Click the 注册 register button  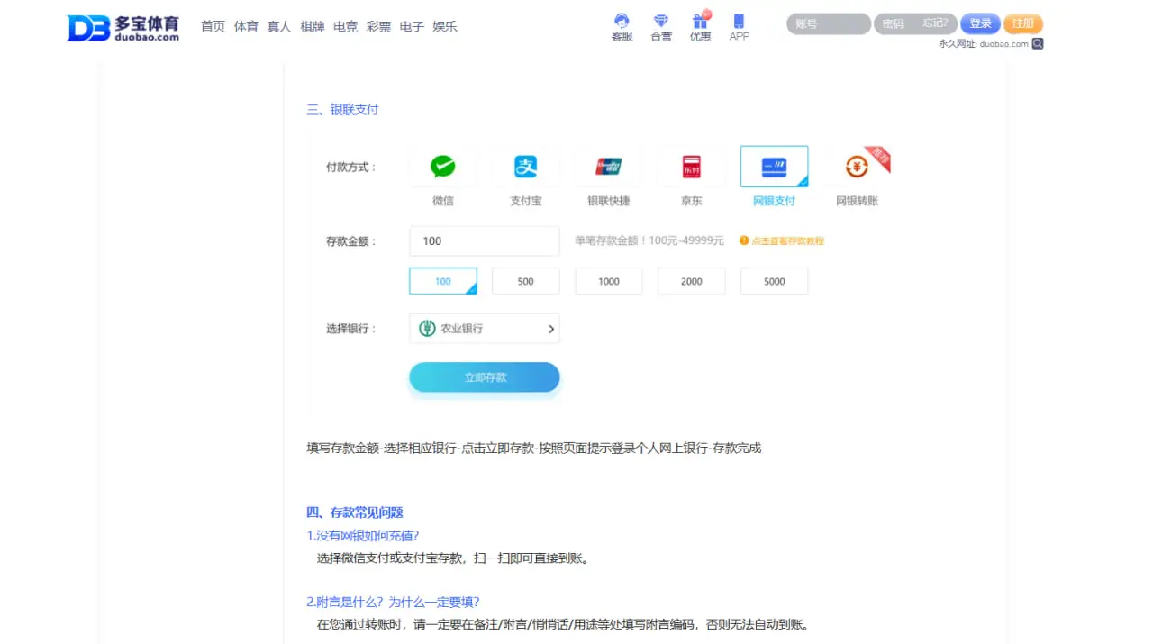[1023, 23]
